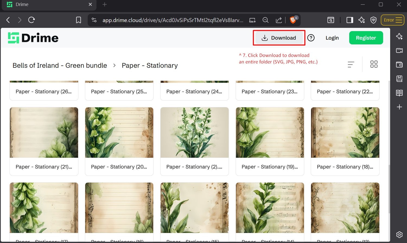Select the Paper - Stationary (24... file name
The width and height of the screenshot is (407, 243).
click(x=194, y=92)
